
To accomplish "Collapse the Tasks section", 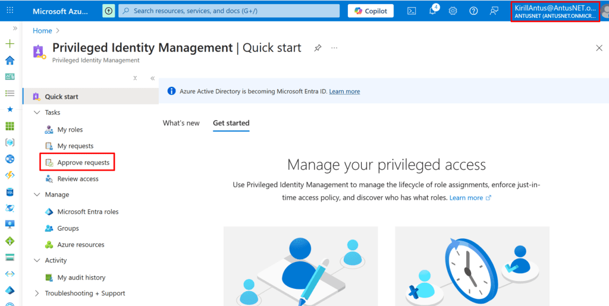I will coord(37,112).
